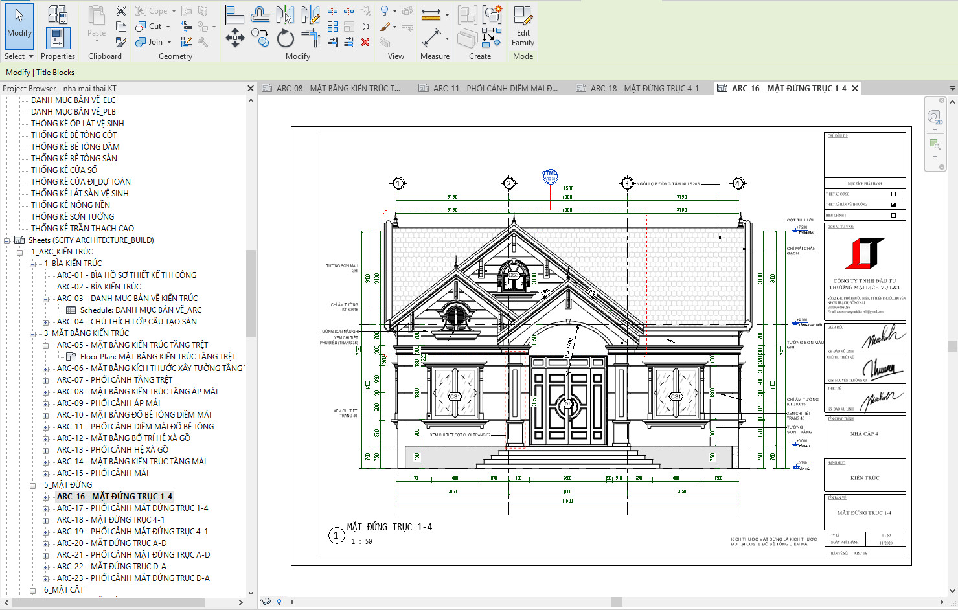Select the Split Element tool
The image size is (958, 610).
pos(333,11)
